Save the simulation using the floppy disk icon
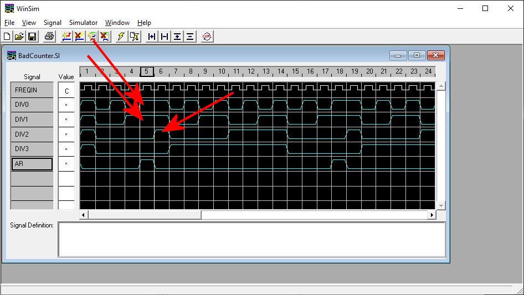The height and width of the screenshot is (295, 524). pos(32,37)
